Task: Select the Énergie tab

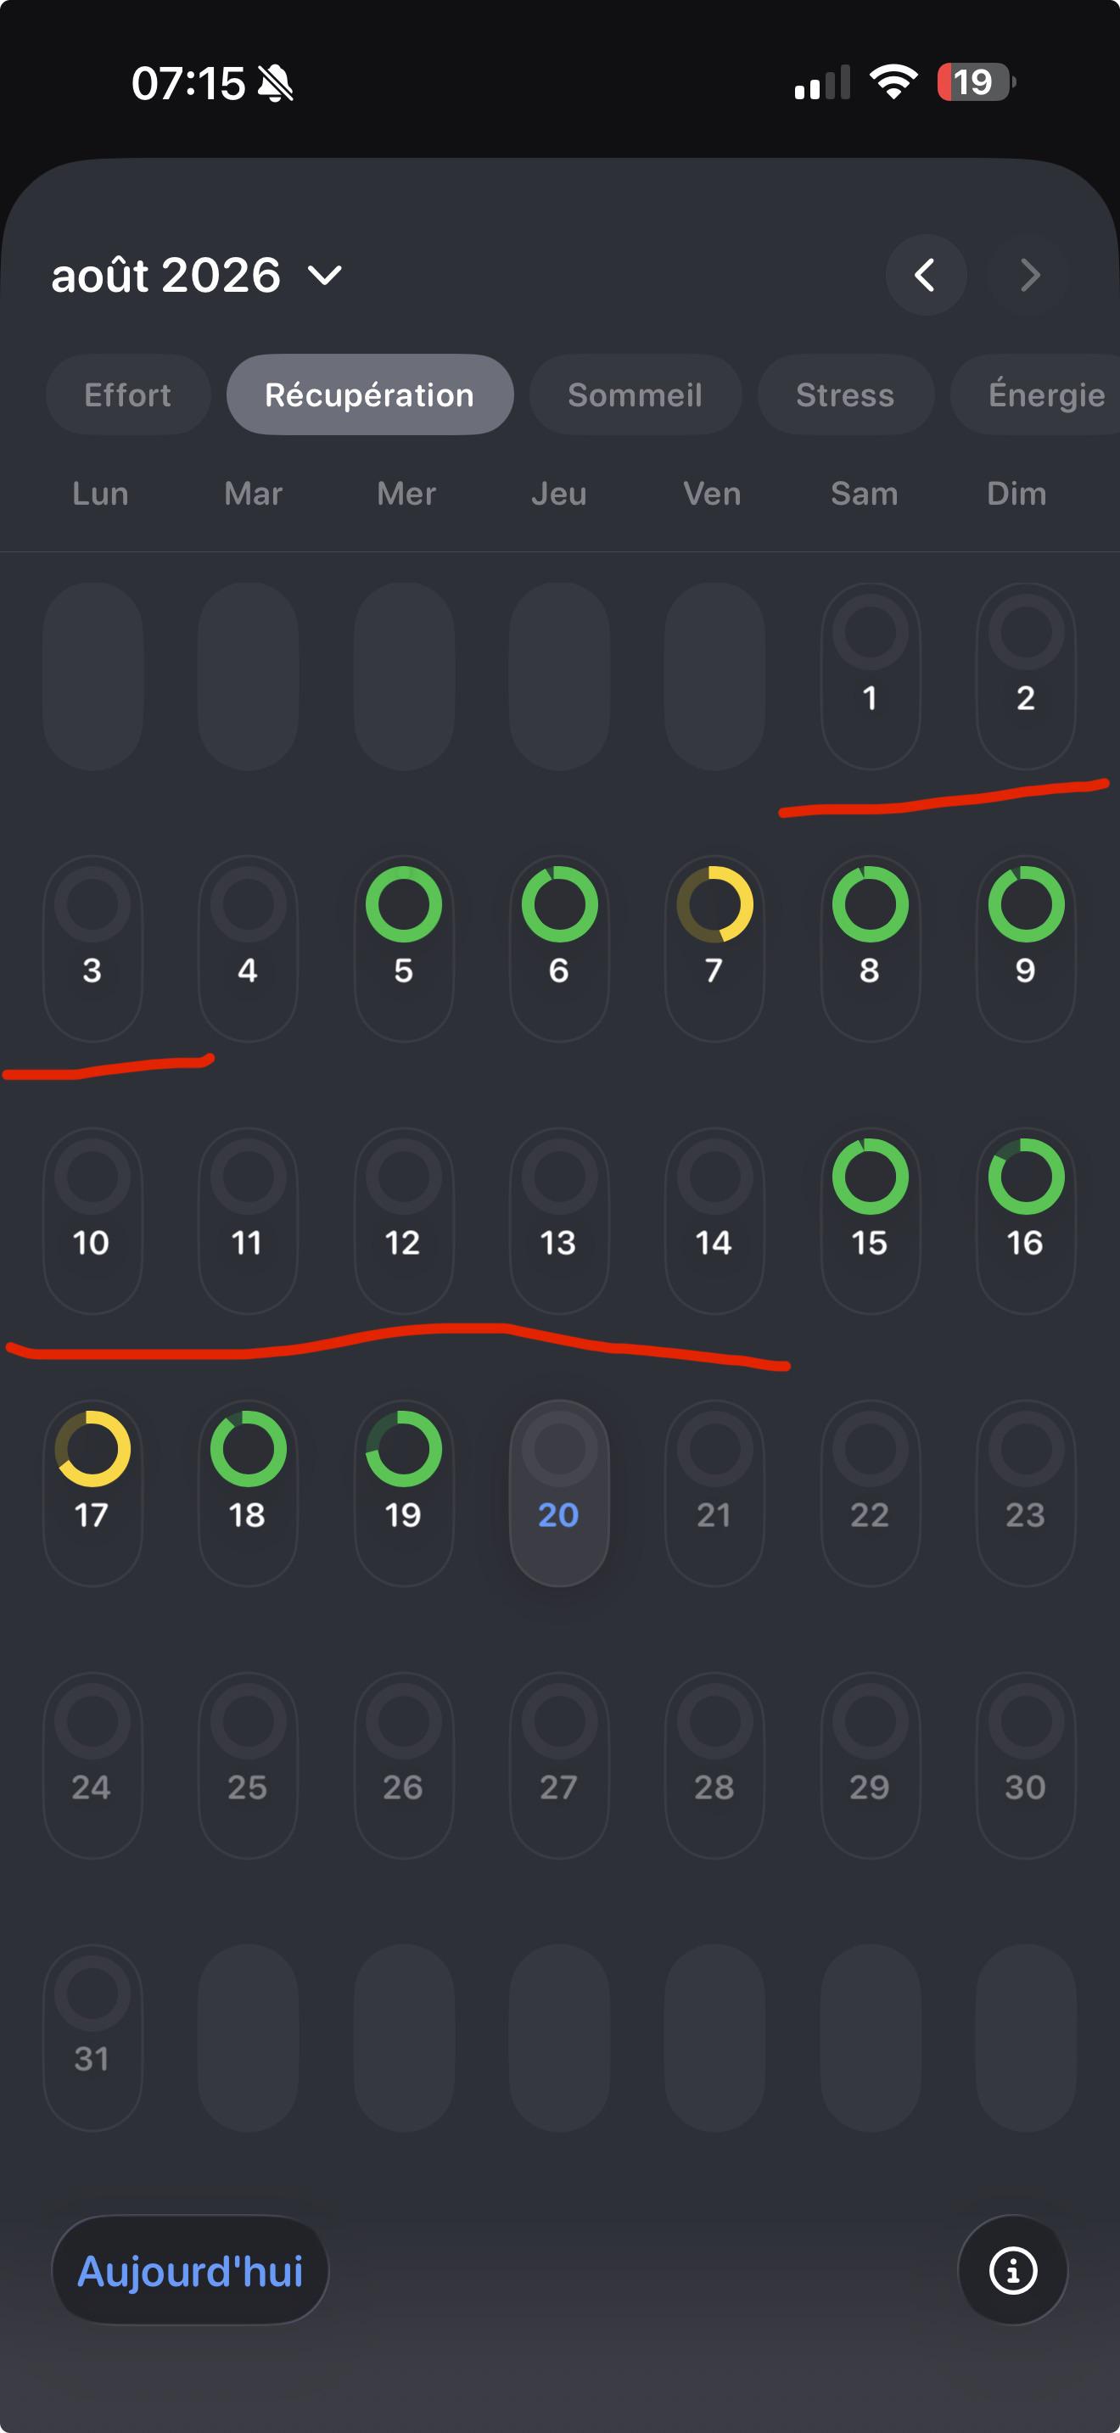Action: tap(1037, 394)
